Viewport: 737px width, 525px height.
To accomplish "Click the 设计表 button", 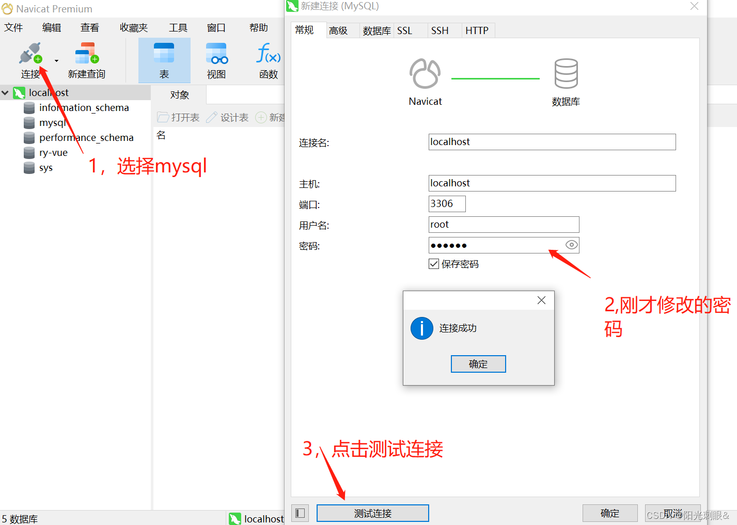I will pyautogui.click(x=227, y=117).
